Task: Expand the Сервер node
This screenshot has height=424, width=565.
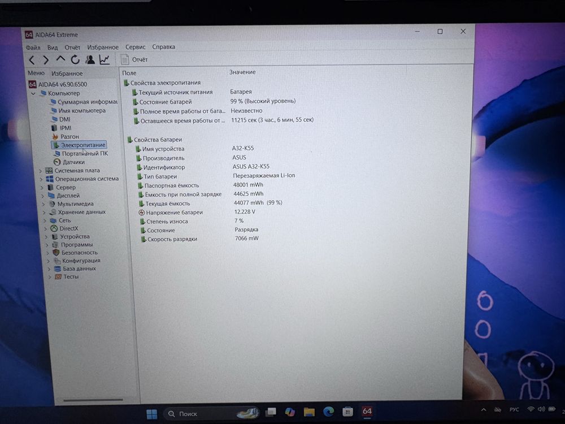Action: (x=42, y=188)
